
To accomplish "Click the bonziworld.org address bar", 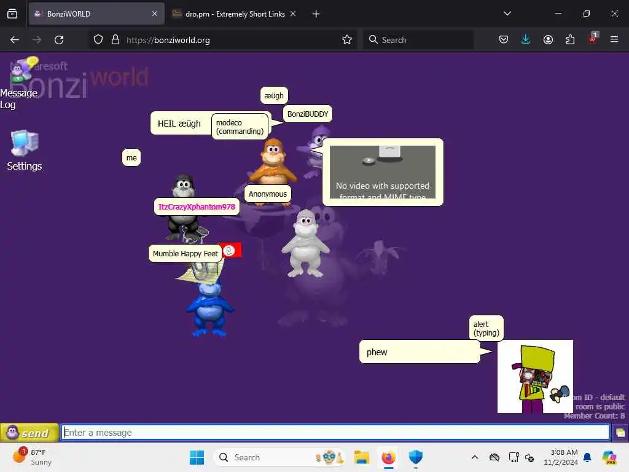I will tap(222, 40).
